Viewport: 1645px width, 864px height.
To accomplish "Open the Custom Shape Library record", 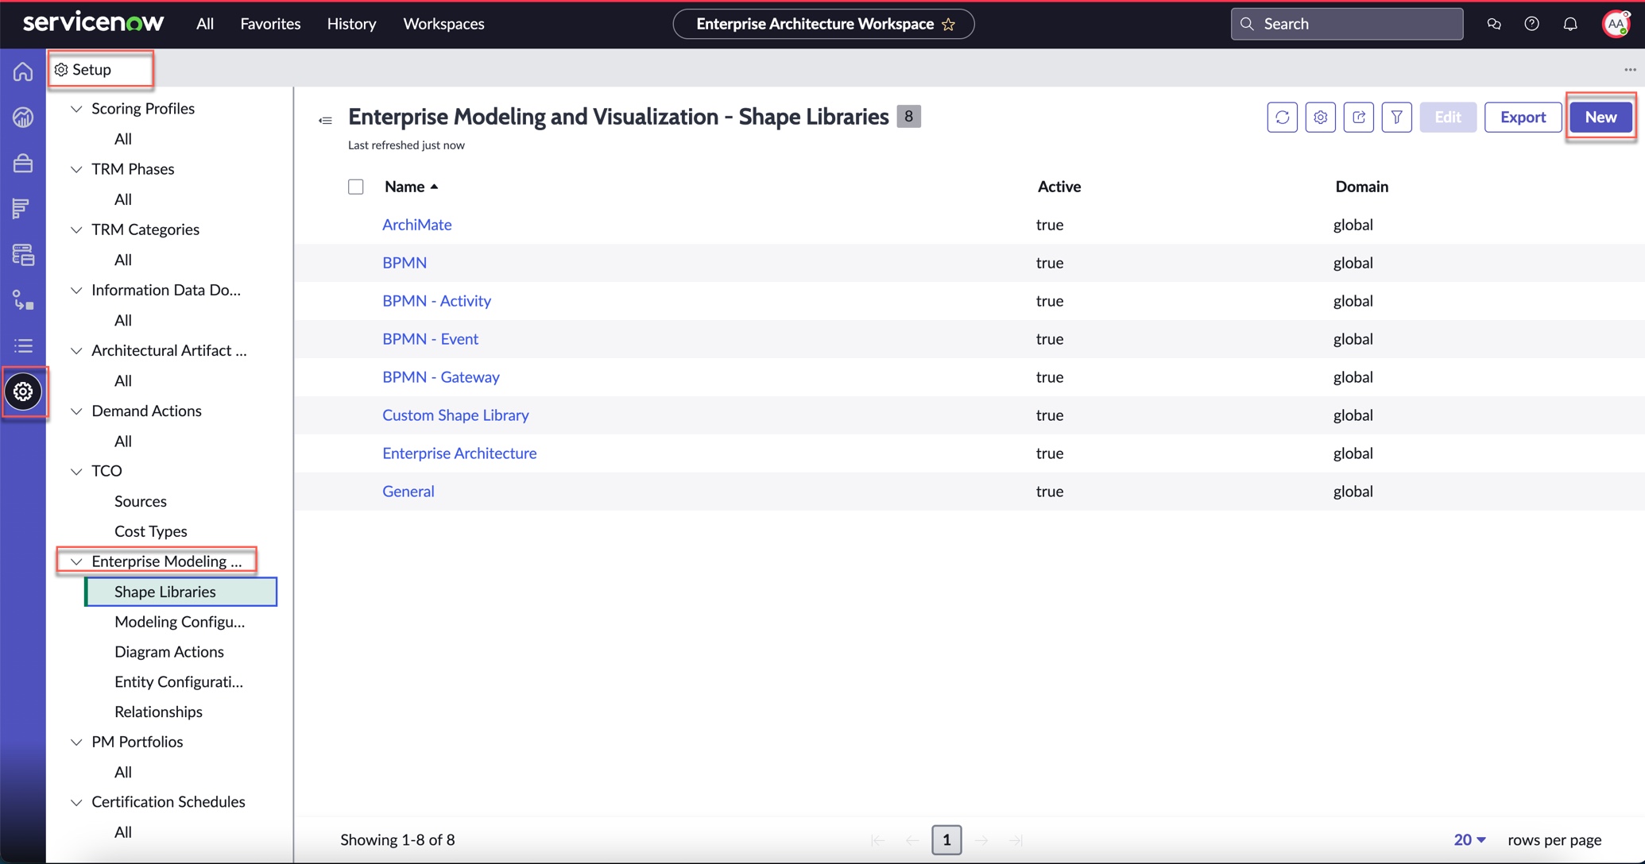I will coord(455,415).
